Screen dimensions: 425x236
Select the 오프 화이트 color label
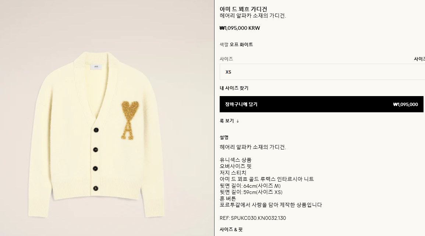pos(241,45)
